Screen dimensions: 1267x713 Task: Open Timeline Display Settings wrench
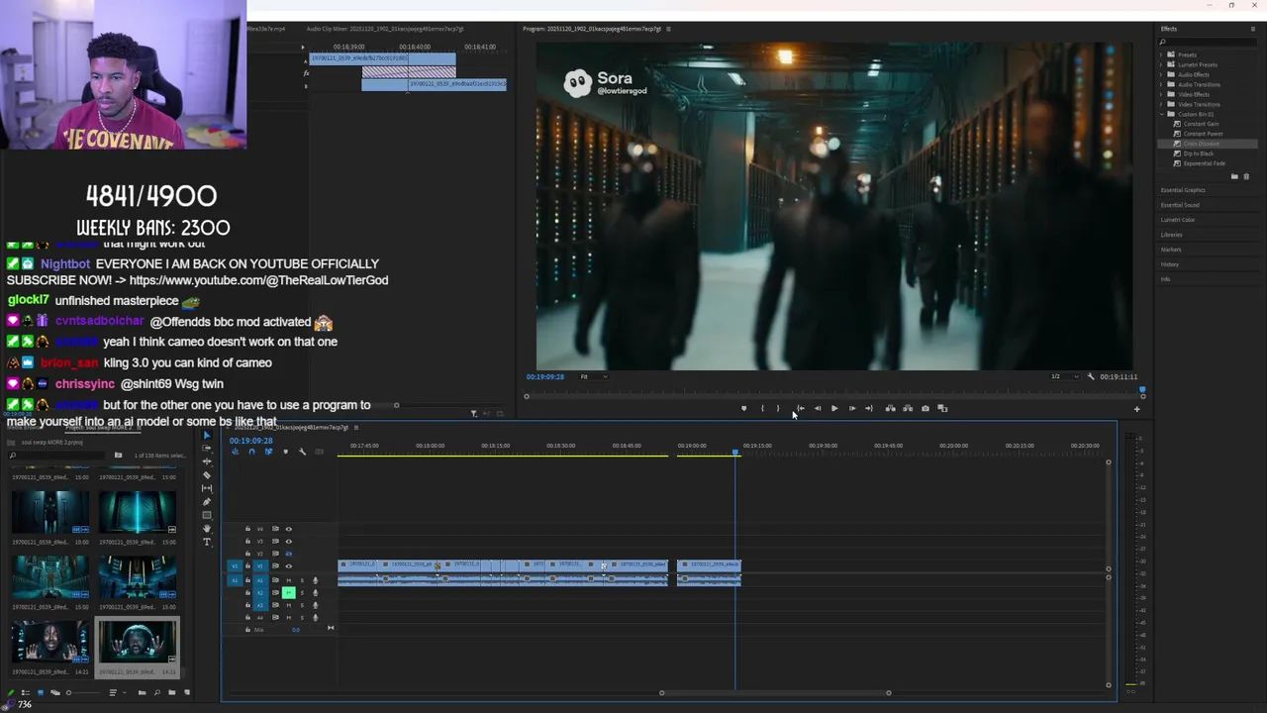click(x=302, y=452)
